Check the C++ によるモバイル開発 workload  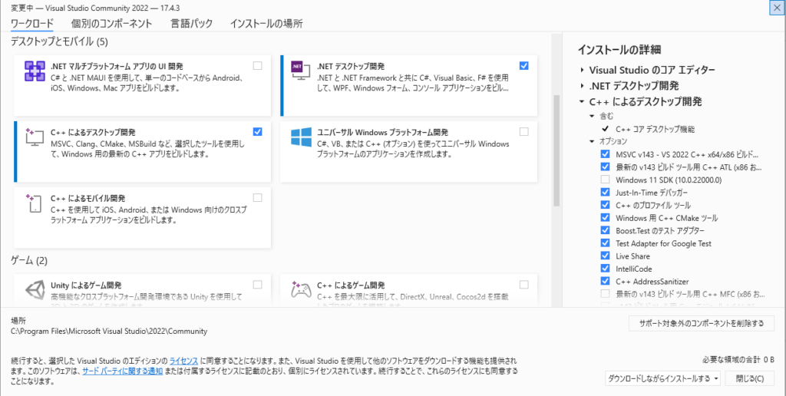coord(257,198)
